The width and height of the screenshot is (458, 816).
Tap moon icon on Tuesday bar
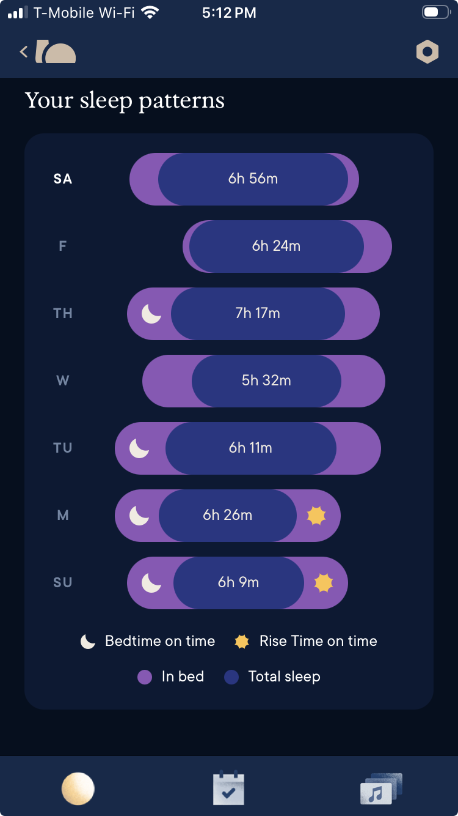click(139, 448)
